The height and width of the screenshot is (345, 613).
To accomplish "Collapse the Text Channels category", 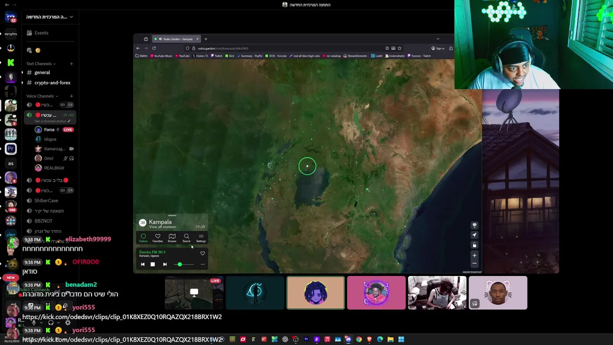I will click(41, 64).
